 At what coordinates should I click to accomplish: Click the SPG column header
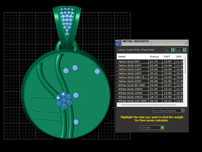click(x=179, y=57)
